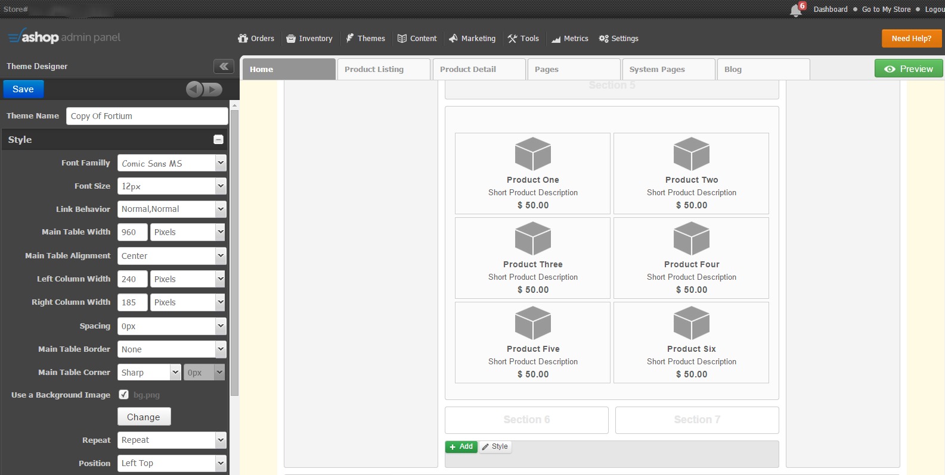Click the Product Six title text
The width and height of the screenshot is (945, 475).
click(x=692, y=349)
